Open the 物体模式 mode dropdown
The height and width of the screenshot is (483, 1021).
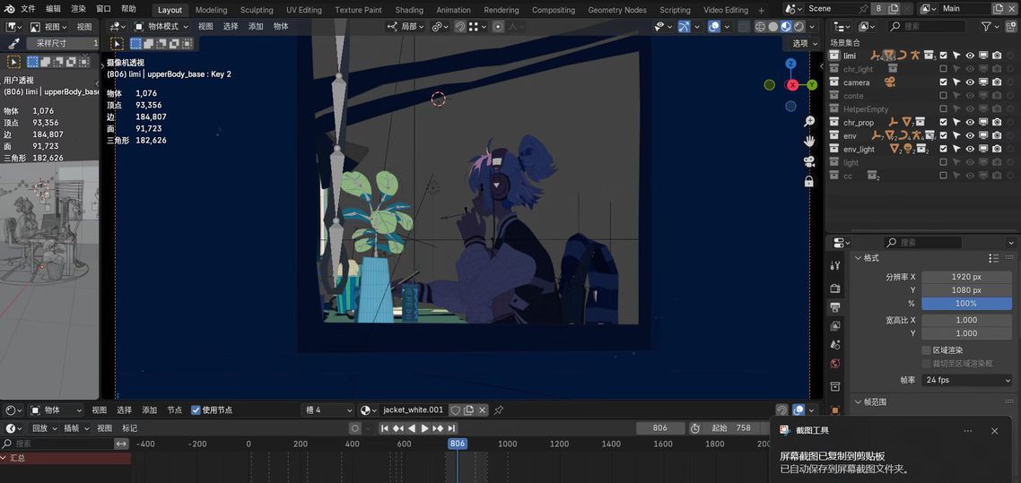(162, 27)
